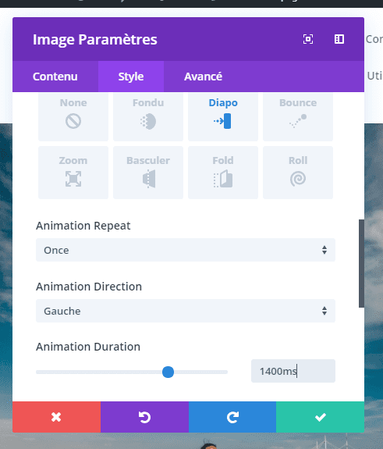
Task: Select the None animation style
Action: pyautogui.click(x=73, y=116)
